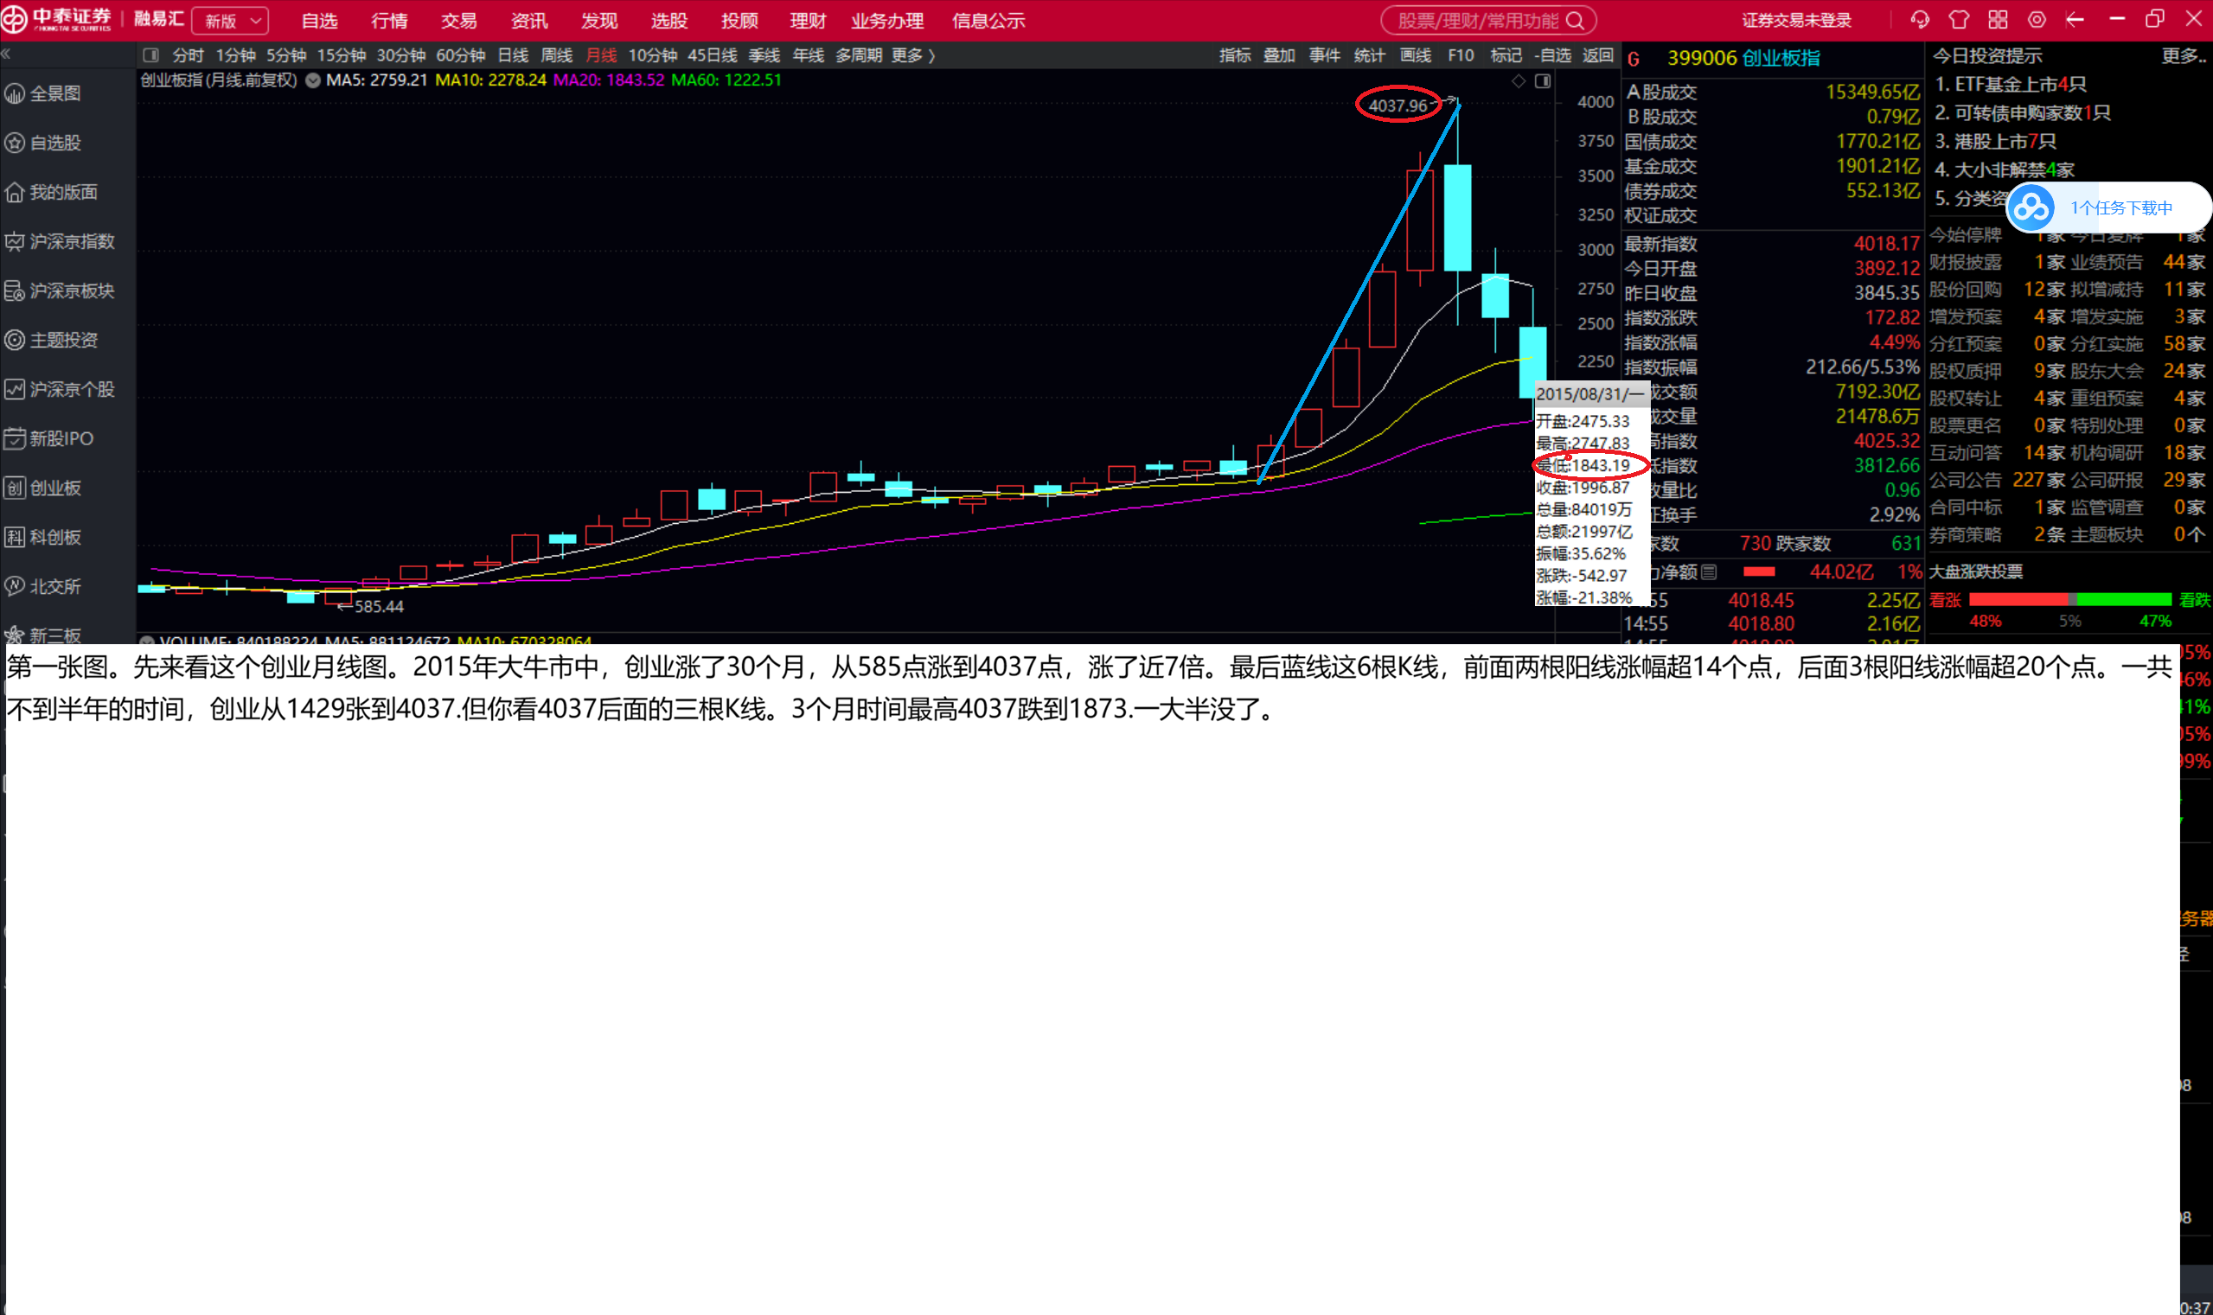2213x1315 pixels.
Task: Click the back arrow icon in title bar
Action: (2075, 20)
